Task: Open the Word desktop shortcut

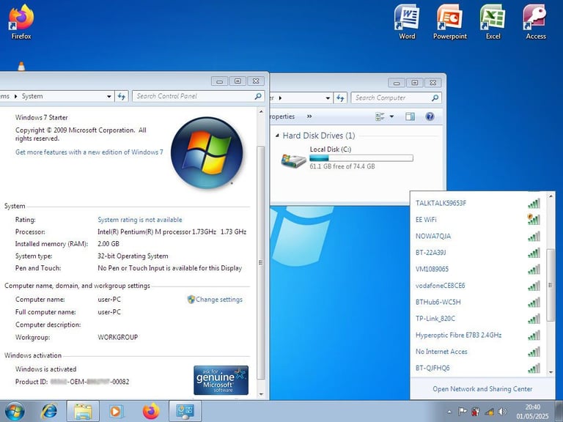Action: [407, 21]
